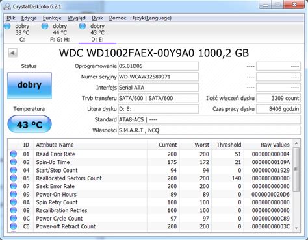Click the '38 °C' temperature of drive C:
Image resolution: width=308 pixels, height=240 pixels.
point(22,32)
